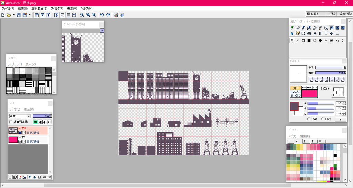Image resolution: width=353 pixels, height=188 pixels.
Task: Select the HSV radio button
Action: [323, 119]
